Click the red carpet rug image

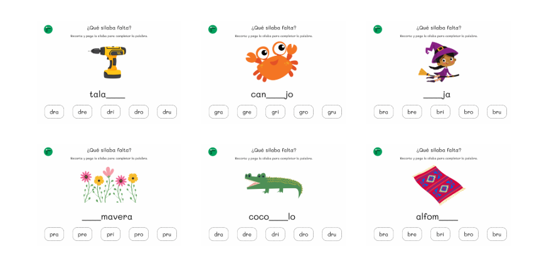pos(439,185)
